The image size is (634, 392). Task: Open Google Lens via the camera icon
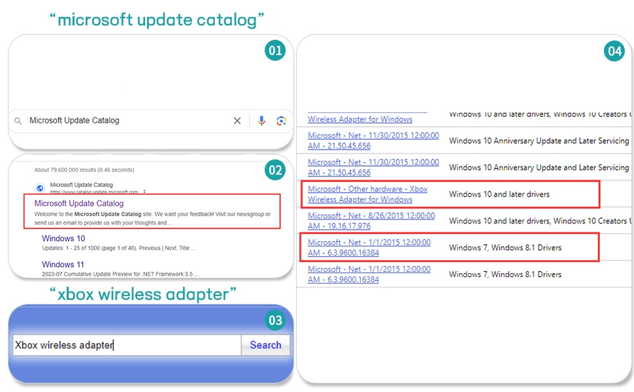[x=281, y=120]
